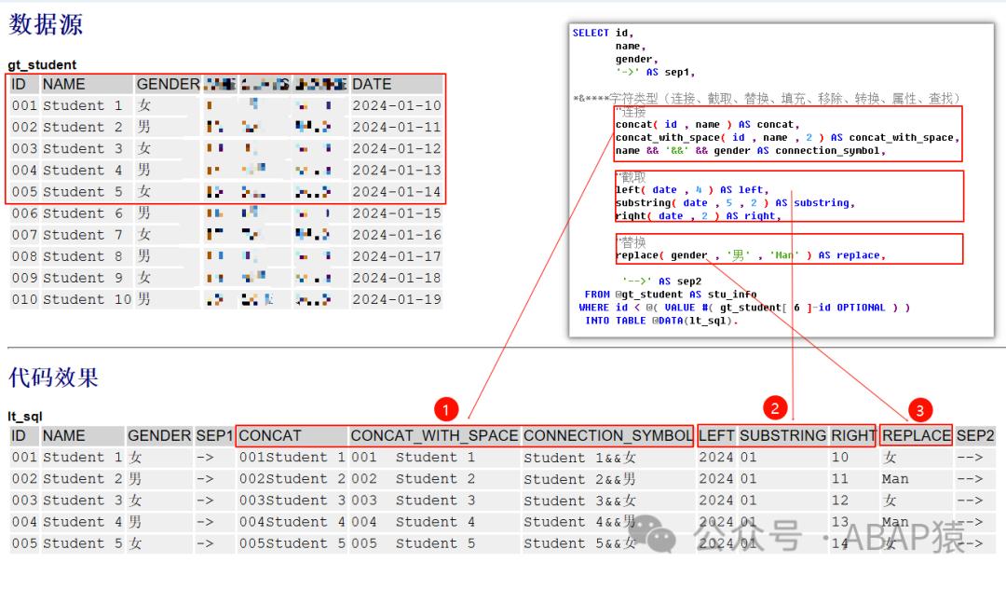Click the SUBSTRING column header
This screenshot has width=1006, height=590.
[782, 436]
